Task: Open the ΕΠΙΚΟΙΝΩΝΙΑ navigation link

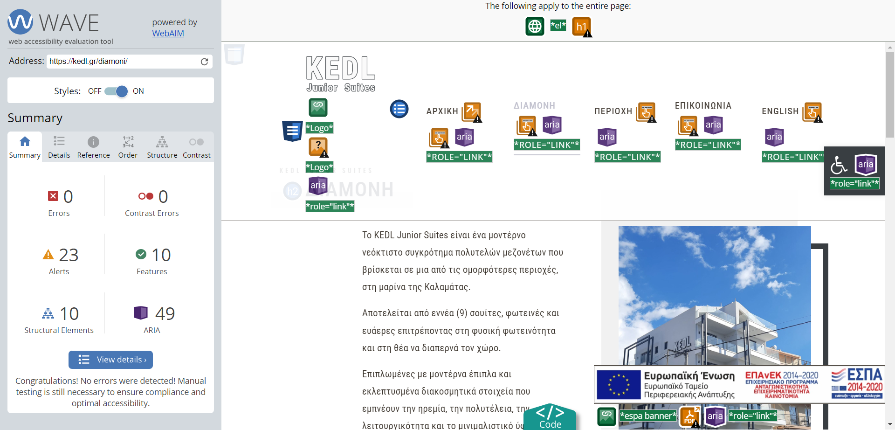Action: [703, 106]
